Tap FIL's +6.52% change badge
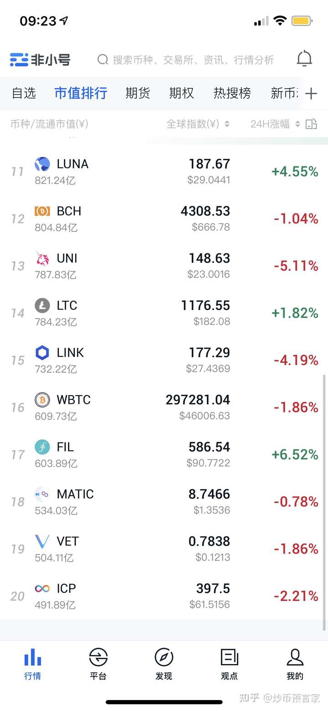This screenshot has height=711, width=328. click(x=295, y=455)
